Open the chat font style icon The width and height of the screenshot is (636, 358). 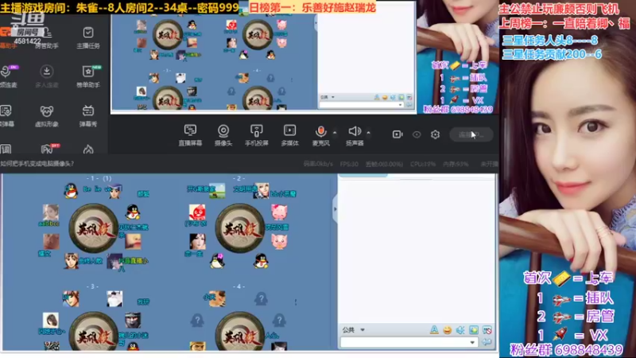[x=434, y=330]
